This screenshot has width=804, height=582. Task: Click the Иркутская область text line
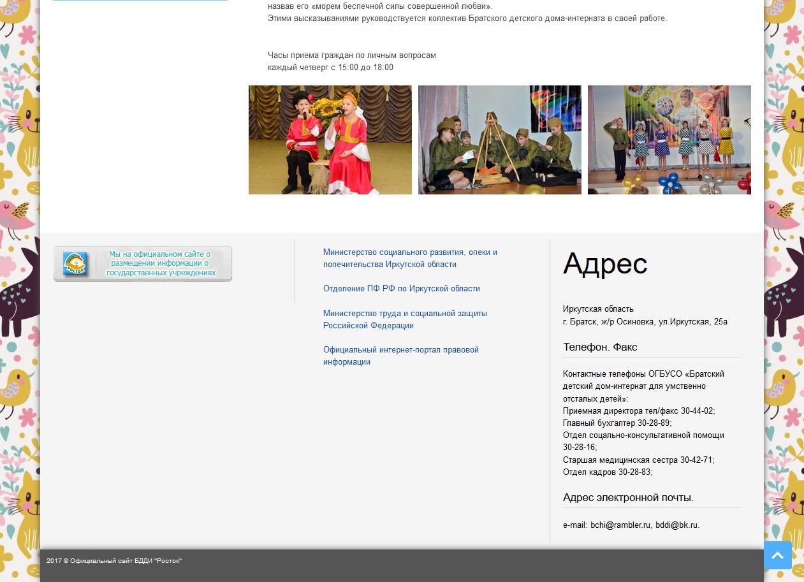(598, 309)
